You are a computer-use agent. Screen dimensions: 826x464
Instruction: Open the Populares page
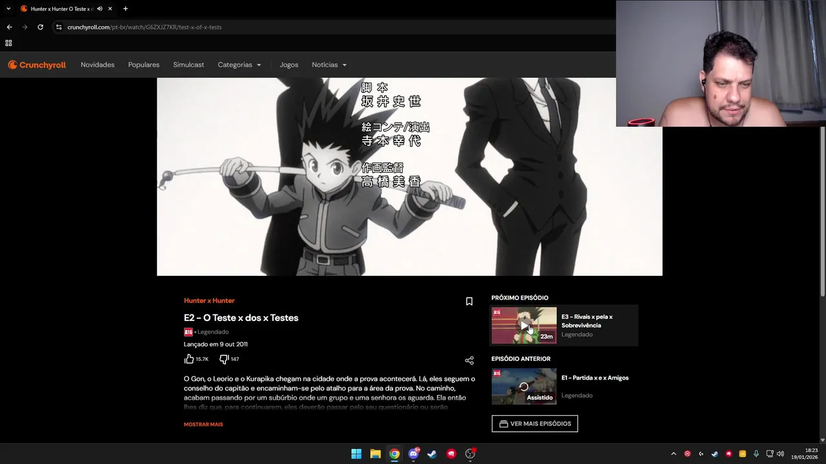144,65
